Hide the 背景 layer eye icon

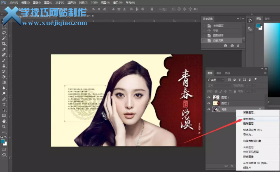click(x=209, y=109)
